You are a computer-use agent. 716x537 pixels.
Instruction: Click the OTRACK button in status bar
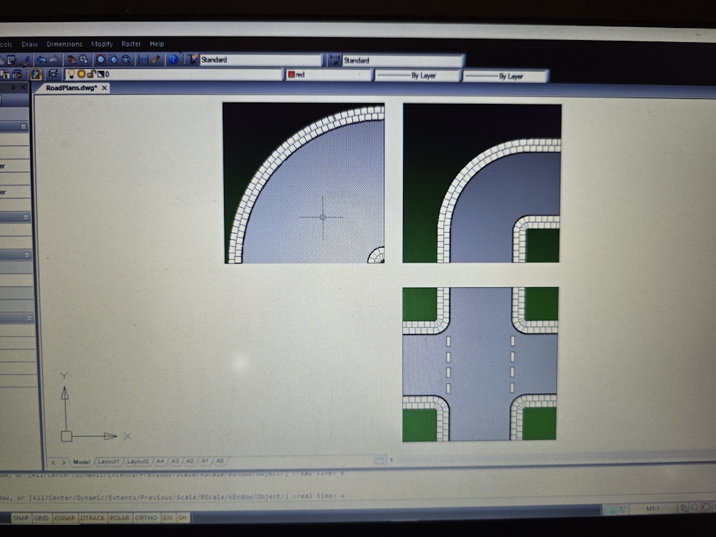click(92, 518)
